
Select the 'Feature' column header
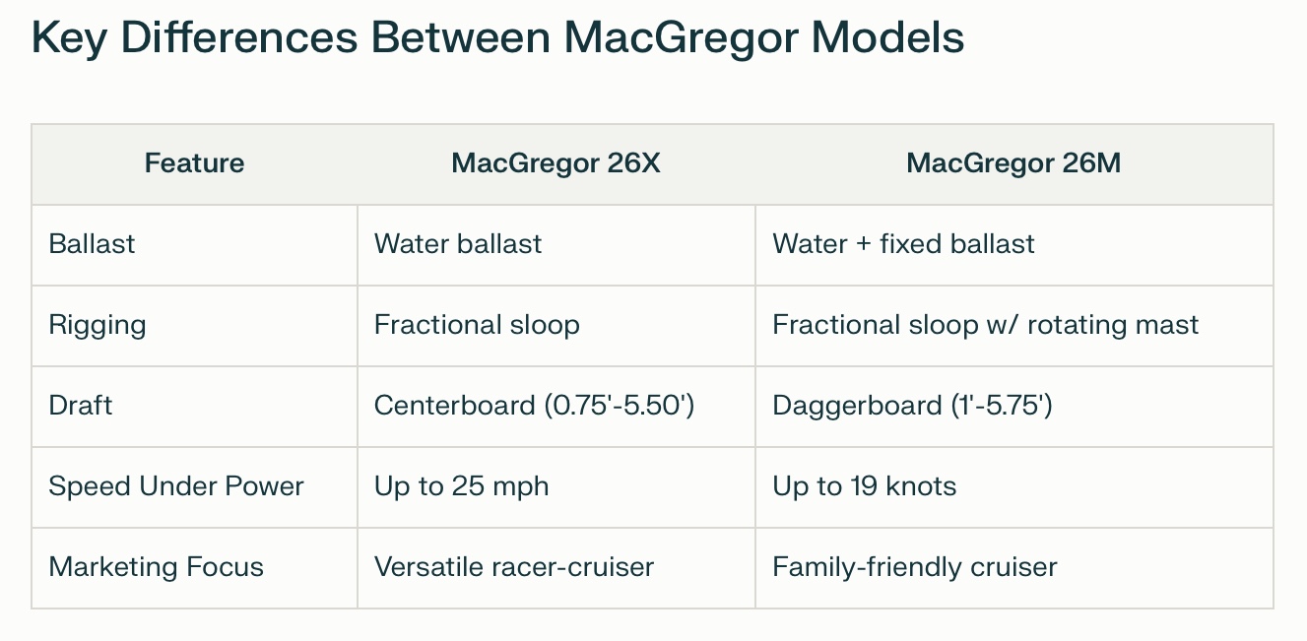point(194,163)
